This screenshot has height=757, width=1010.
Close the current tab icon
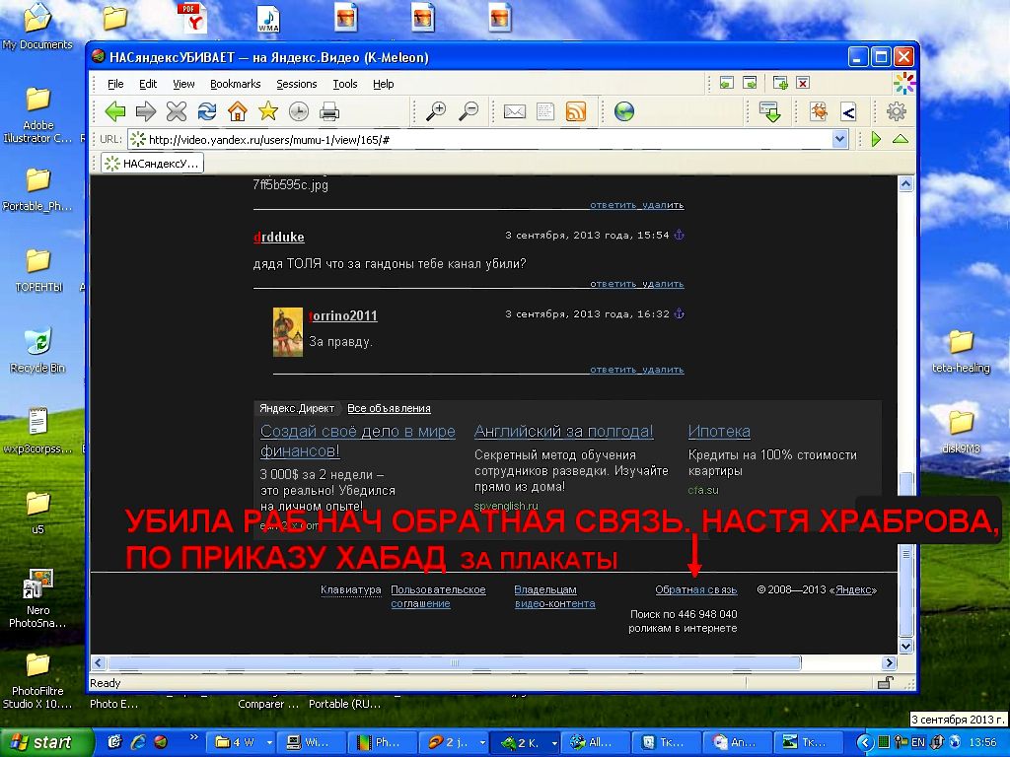pyautogui.click(x=803, y=83)
